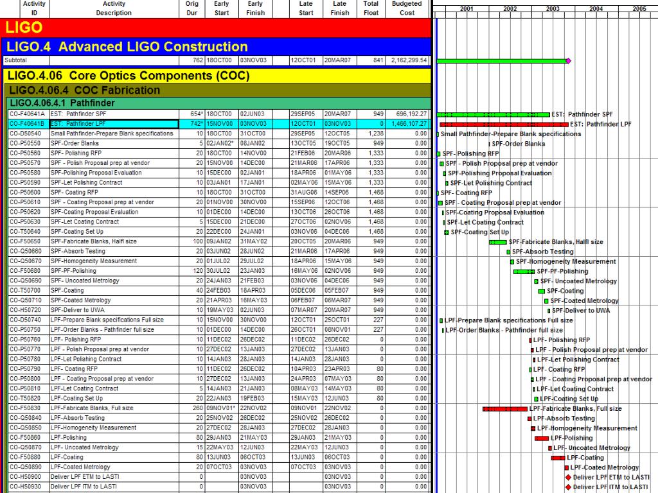Select LIGO.4.06 Core Optics Components group
The width and height of the screenshot is (658, 493).
(x=217, y=76)
